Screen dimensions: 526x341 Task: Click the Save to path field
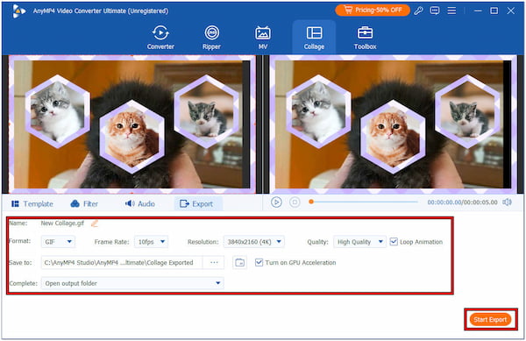click(122, 262)
